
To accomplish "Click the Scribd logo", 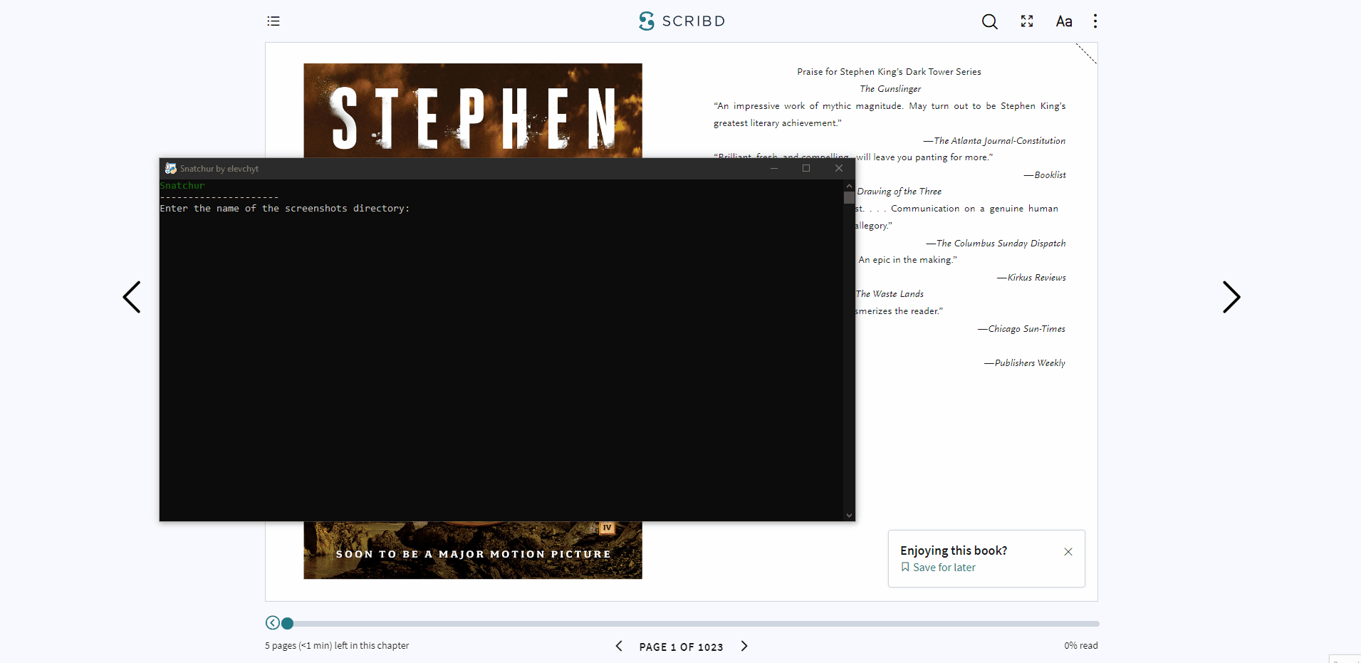I will click(682, 21).
